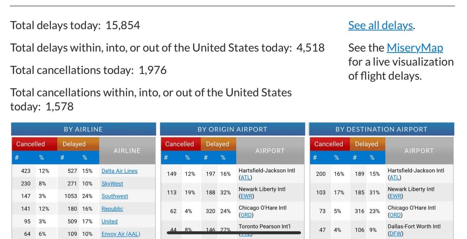The width and height of the screenshot is (467, 239).
Task: Select the Southwest airline link
Action: coord(115,196)
